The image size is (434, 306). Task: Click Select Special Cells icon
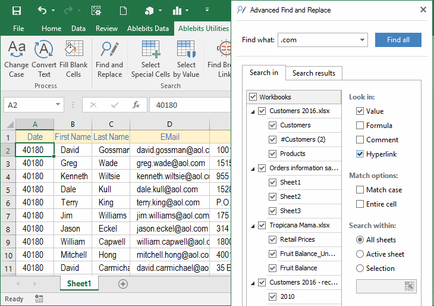150,59
